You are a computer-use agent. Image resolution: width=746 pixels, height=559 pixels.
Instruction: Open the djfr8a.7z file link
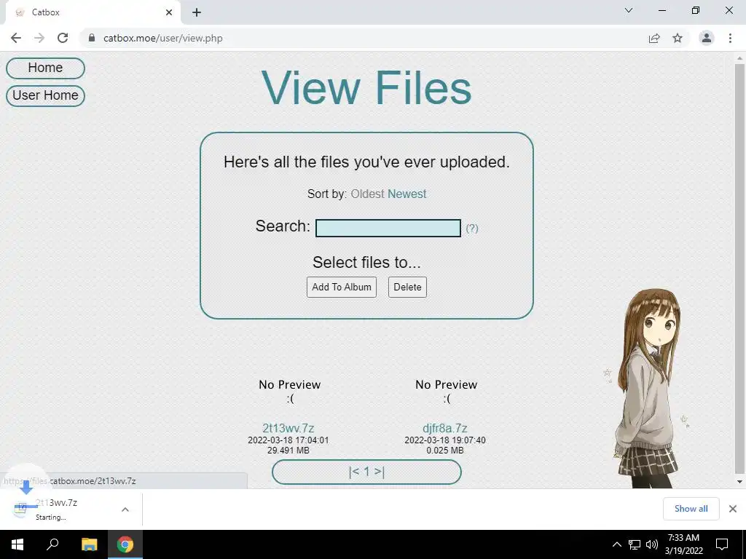(x=445, y=428)
